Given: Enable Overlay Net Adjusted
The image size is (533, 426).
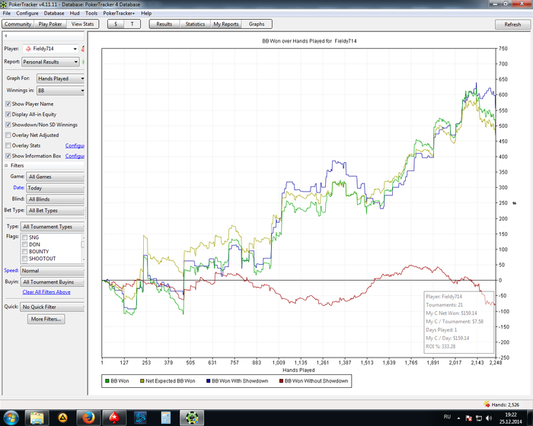Looking at the screenshot, I should tap(8, 135).
